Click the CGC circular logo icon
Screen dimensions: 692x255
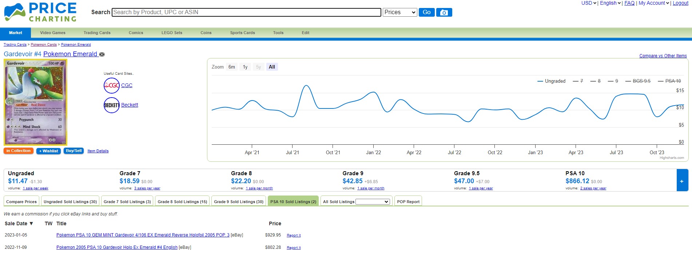[x=111, y=86]
